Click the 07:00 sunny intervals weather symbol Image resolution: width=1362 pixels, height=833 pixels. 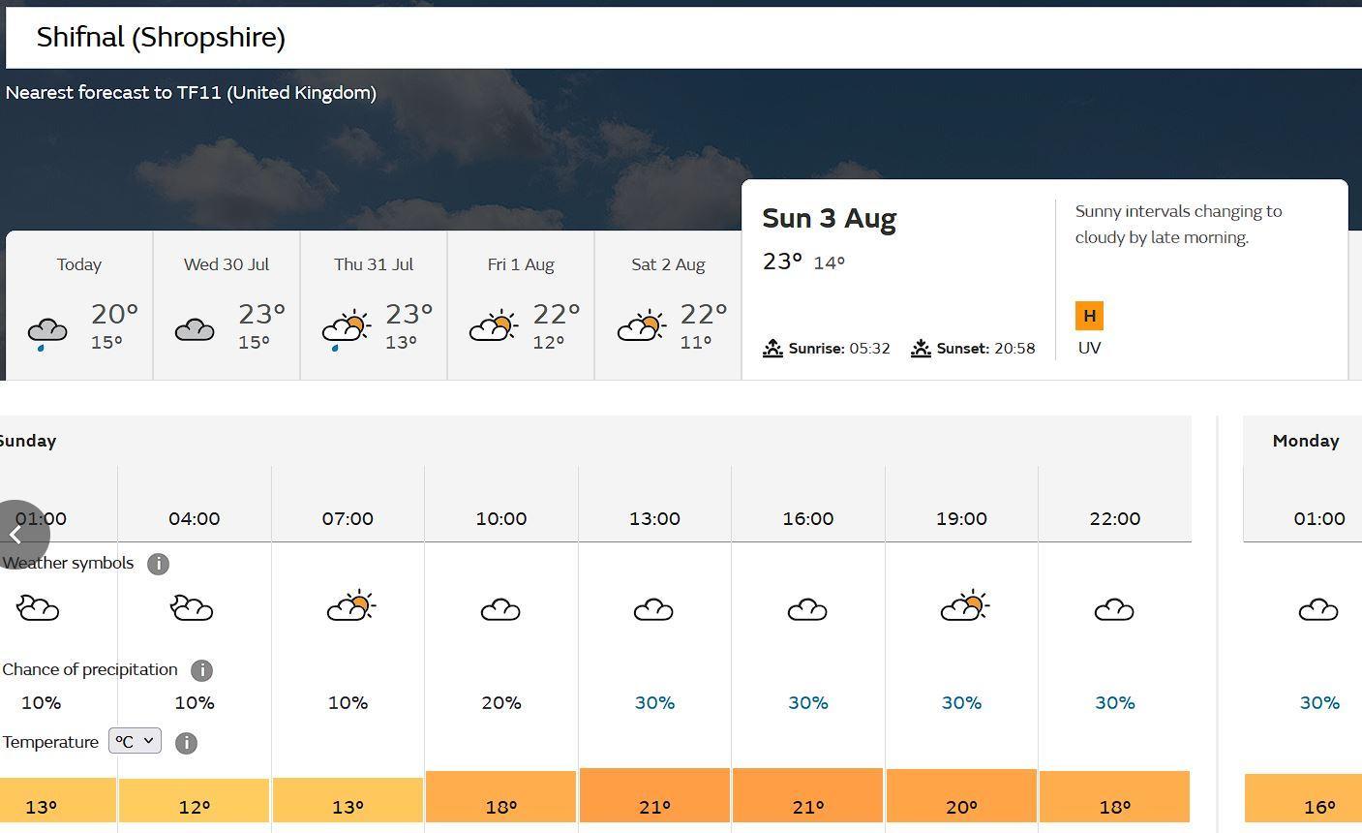(x=350, y=607)
